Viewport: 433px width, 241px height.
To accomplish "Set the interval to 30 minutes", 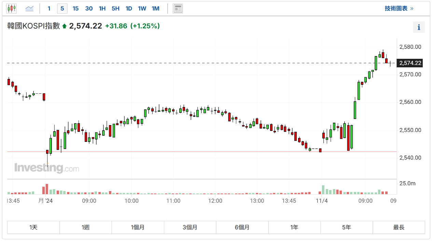I will pos(89,9).
